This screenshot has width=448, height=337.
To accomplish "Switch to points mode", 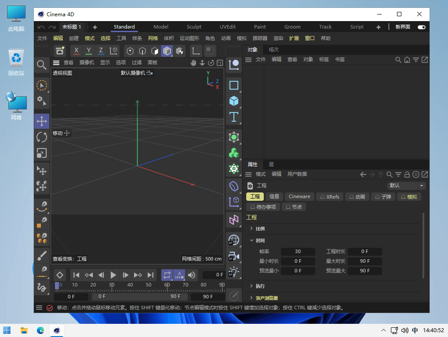I will pyautogui.click(x=130, y=51).
